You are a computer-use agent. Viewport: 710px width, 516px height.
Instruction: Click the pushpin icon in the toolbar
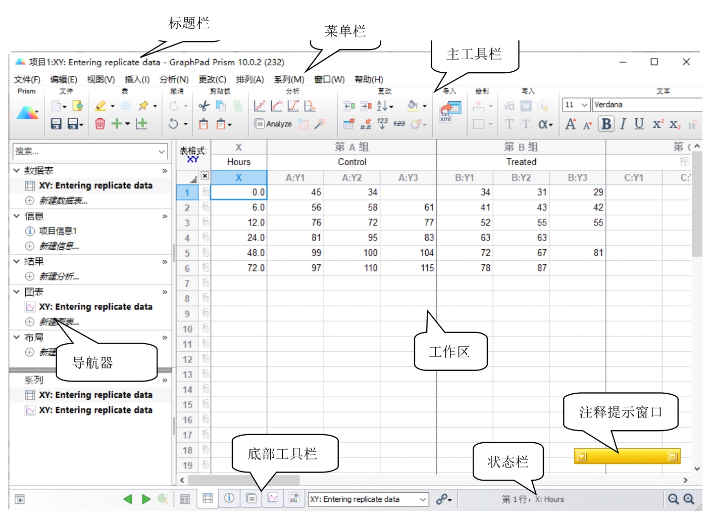(144, 106)
